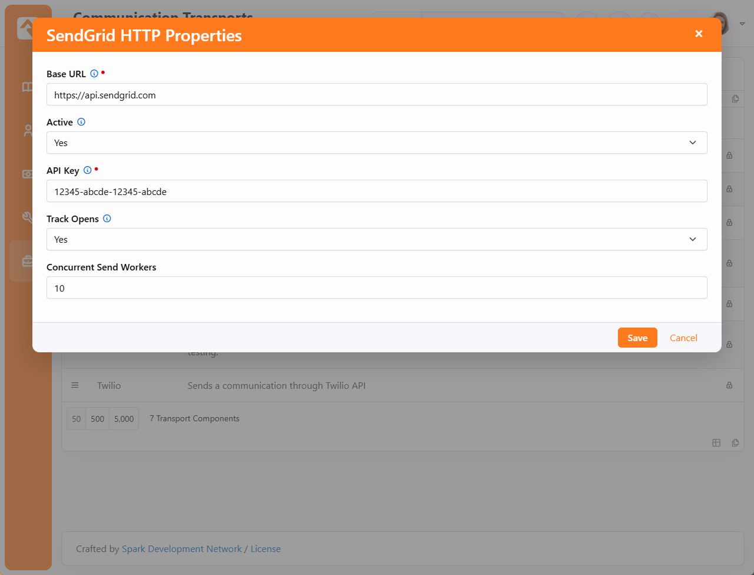Viewport: 754px width, 575px height.
Task: Open the License link in footer
Action: (x=266, y=549)
